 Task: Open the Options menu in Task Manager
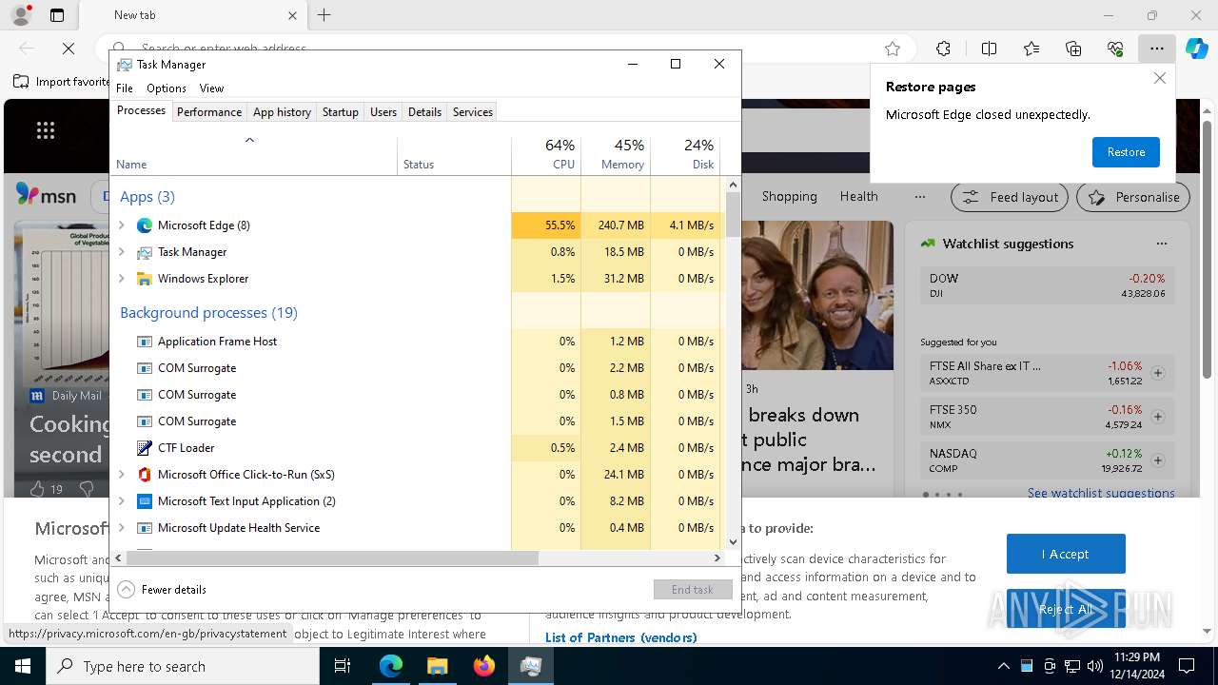click(167, 88)
